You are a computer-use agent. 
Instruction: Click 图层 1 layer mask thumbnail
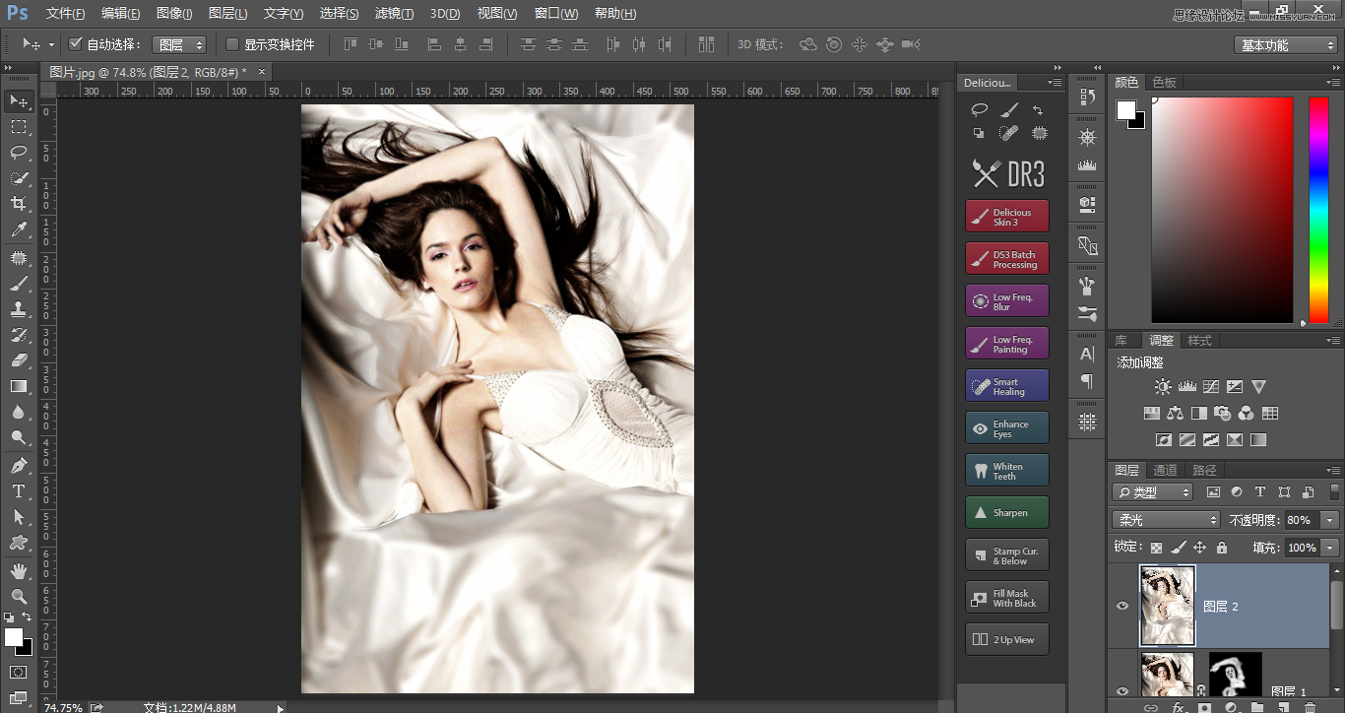pos(1235,677)
